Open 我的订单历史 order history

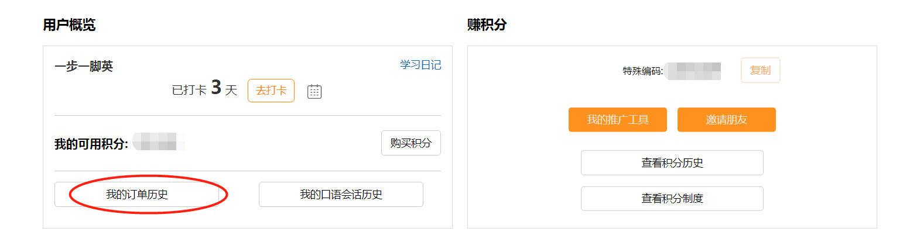coord(137,195)
